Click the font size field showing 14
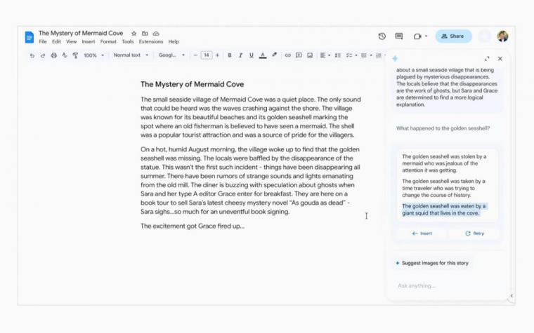534x333 pixels. coord(207,55)
